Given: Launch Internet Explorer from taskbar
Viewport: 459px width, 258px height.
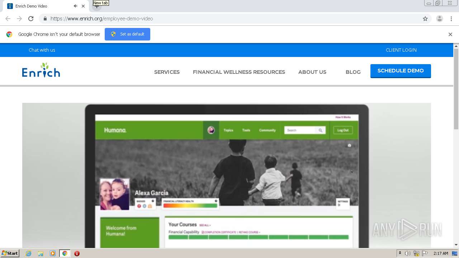Looking at the screenshot, I should point(28,253).
